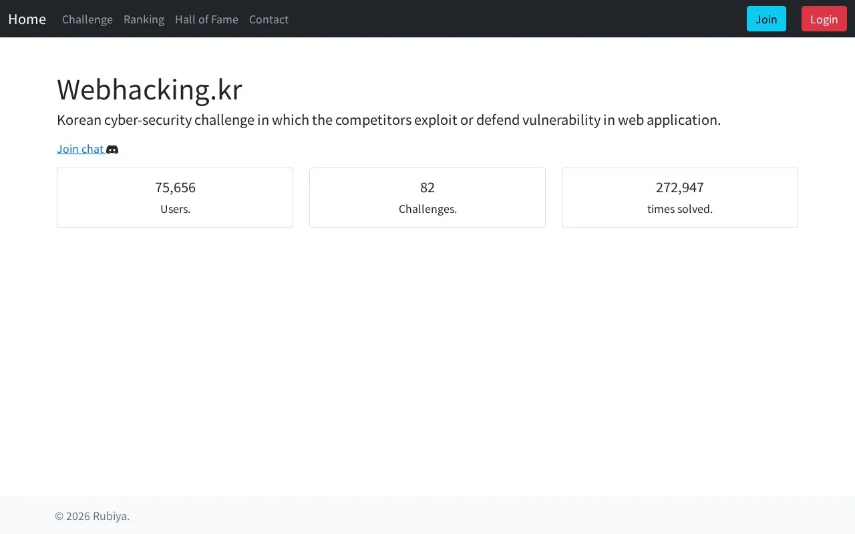Click the Discord icon beside Join chat
This screenshot has width=855, height=534.
112,150
